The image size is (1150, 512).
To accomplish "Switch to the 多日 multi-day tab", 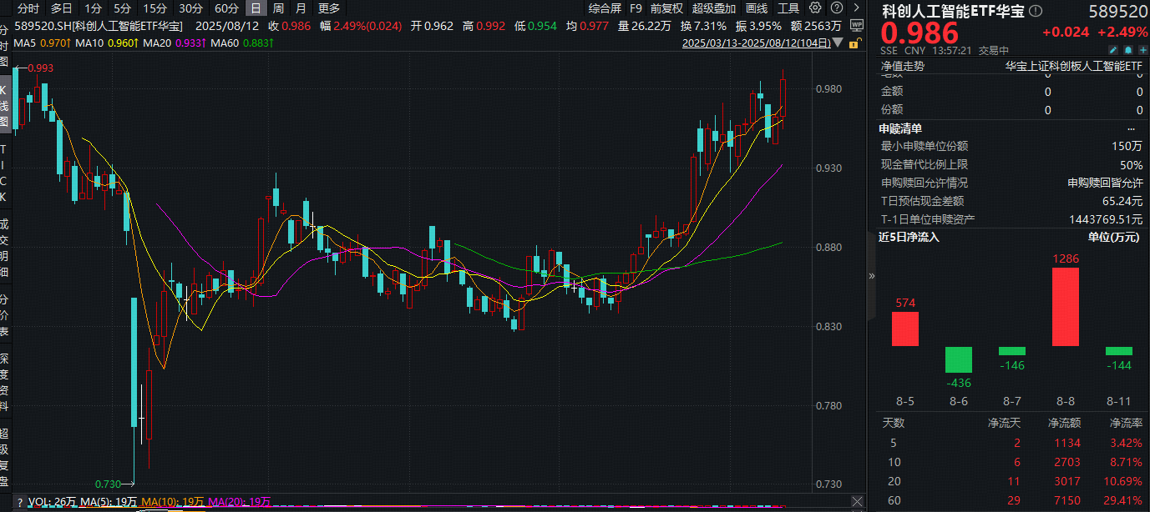I will 62,8.
